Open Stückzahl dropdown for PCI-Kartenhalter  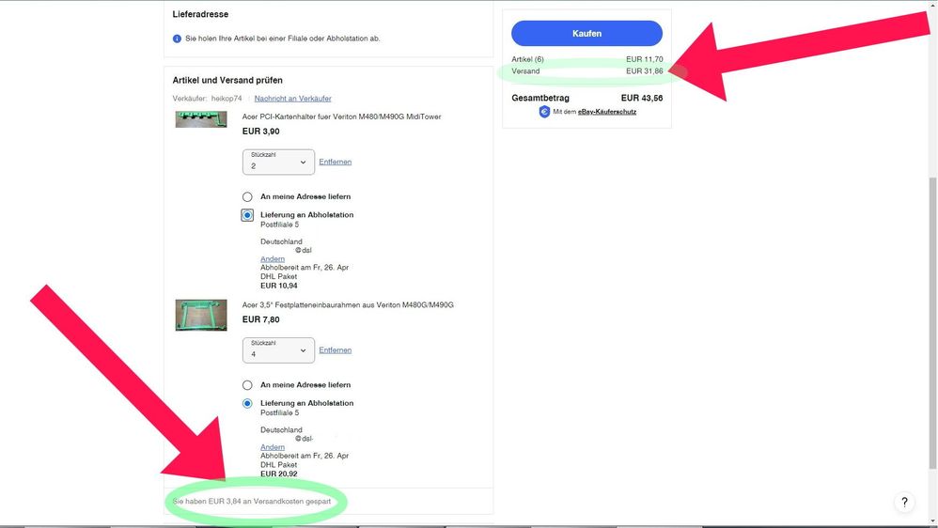coord(278,163)
